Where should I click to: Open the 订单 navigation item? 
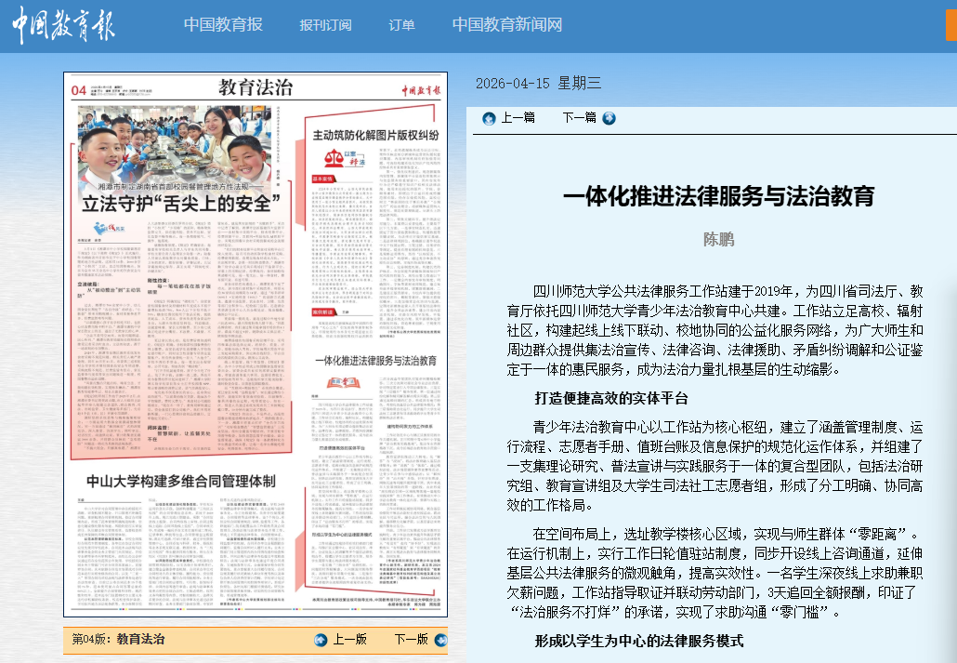(x=402, y=25)
